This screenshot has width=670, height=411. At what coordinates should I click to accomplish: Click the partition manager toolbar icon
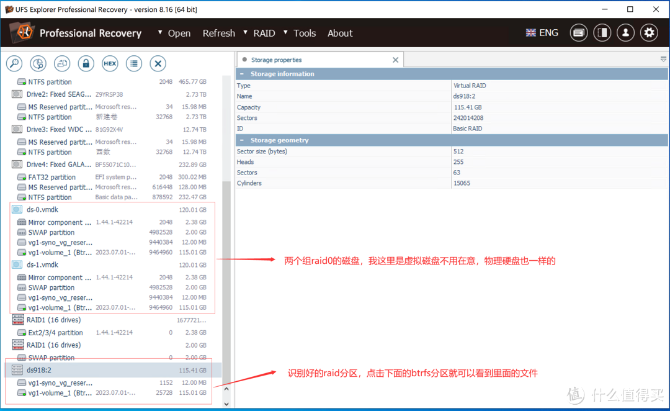[x=62, y=64]
